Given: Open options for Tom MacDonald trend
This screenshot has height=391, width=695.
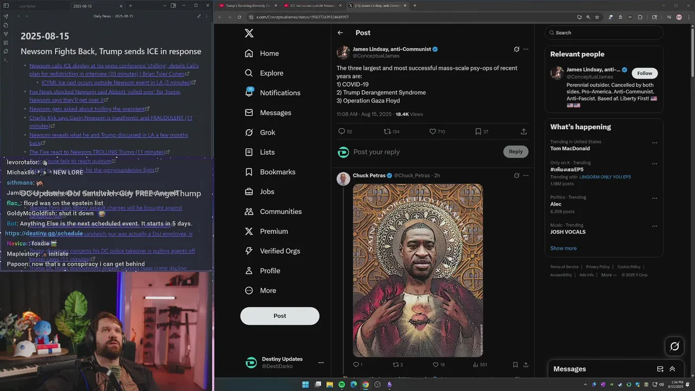Looking at the screenshot, I should coord(654,143).
